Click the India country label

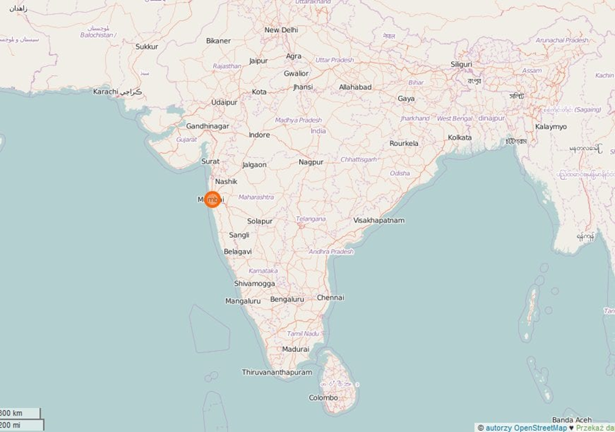(318, 131)
